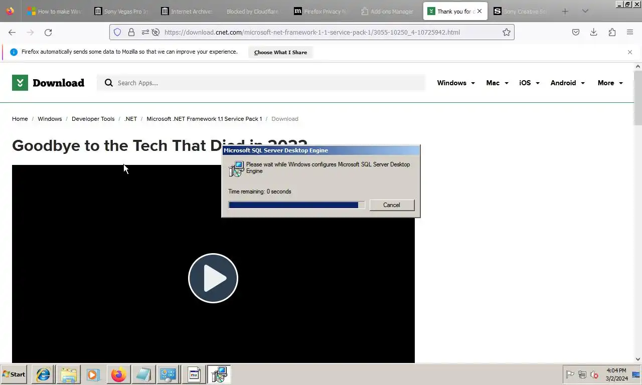Click the show desktop tray icon
Screen dimensions: 642x385
pos(636,374)
